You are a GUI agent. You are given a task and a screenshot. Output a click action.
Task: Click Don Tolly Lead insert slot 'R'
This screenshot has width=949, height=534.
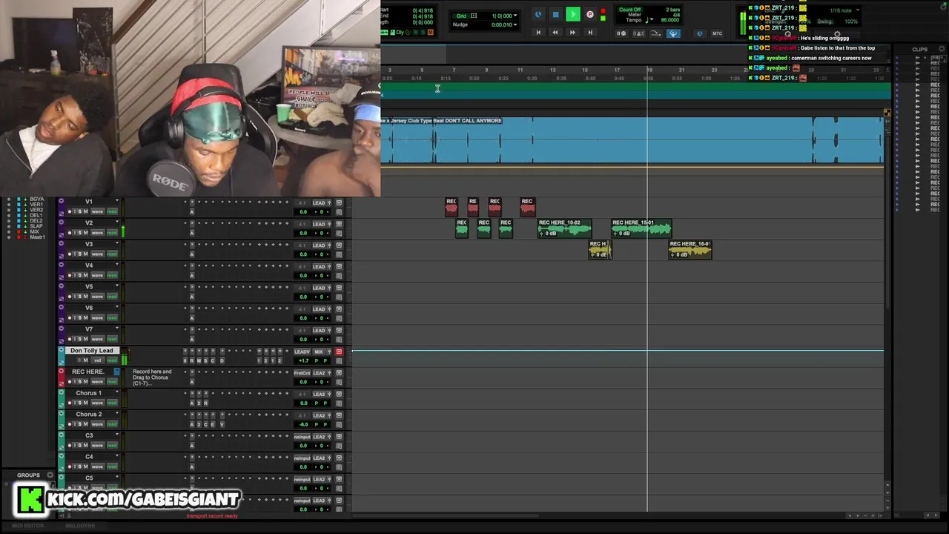pyautogui.click(x=192, y=360)
